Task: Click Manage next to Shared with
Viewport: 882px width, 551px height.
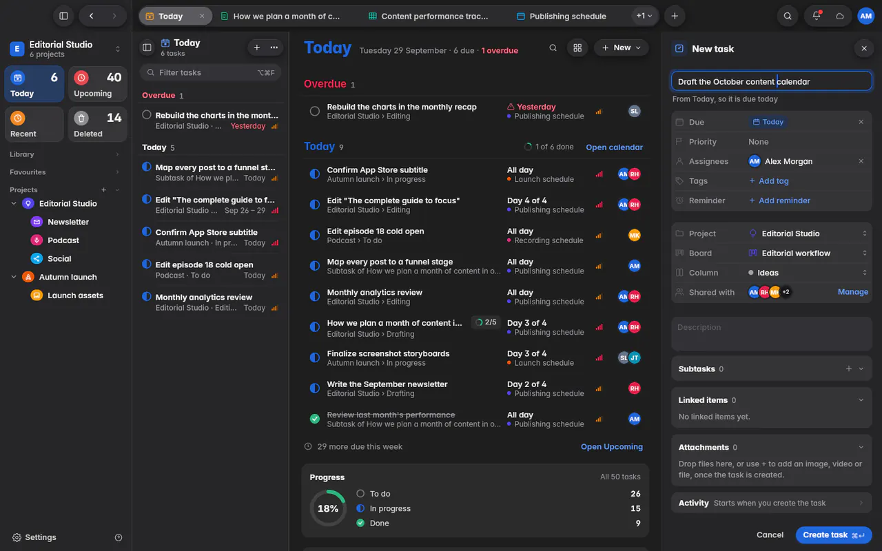Action: tap(853, 292)
